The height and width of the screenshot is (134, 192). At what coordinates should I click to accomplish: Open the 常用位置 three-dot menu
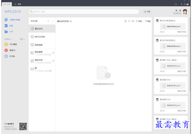pos(52,21)
